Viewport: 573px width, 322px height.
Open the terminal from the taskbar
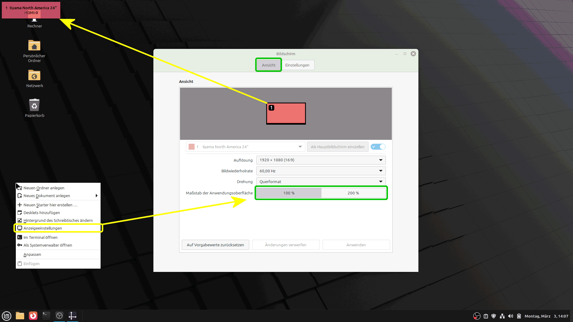pos(46,316)
